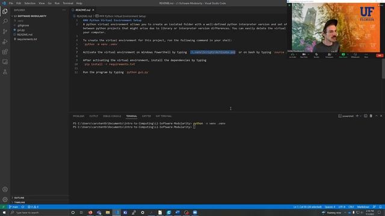The height and width of the screenshot is (216, 385).
Task: Open Zoom from the taskbar
Action: (x=195, y=212)
